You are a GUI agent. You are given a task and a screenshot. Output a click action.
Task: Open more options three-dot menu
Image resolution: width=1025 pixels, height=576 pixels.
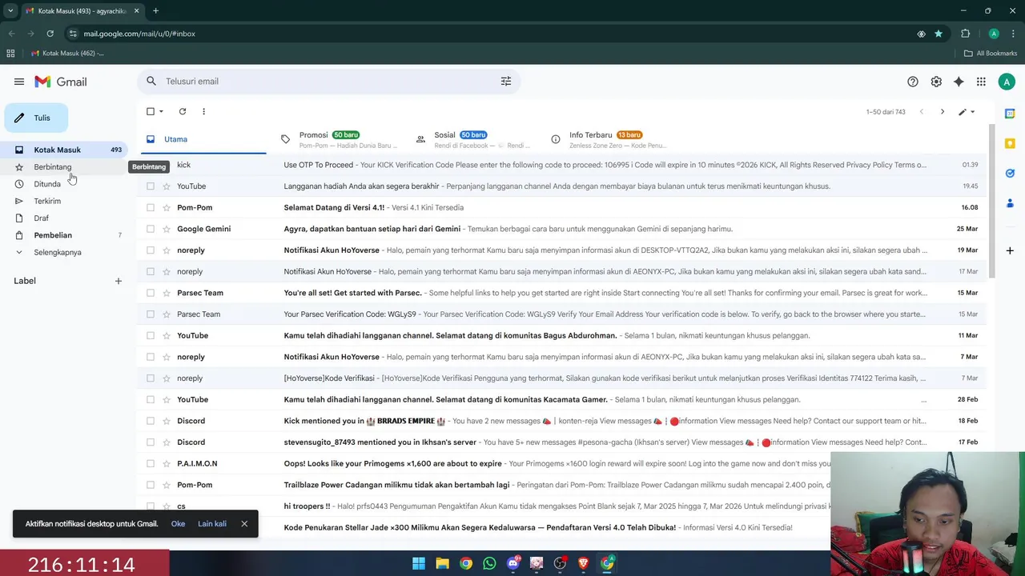click(x=203, y=111)
